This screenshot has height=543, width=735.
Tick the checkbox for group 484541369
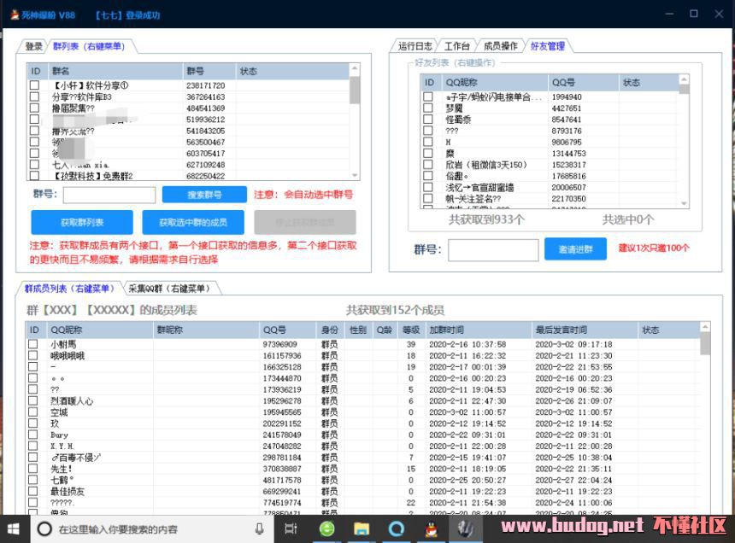[x=34, y=108]
